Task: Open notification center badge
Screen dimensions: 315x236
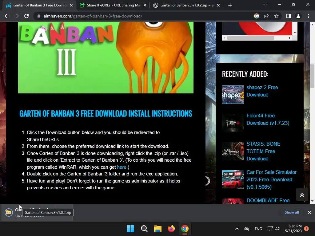Action: (x=306, y=228)
